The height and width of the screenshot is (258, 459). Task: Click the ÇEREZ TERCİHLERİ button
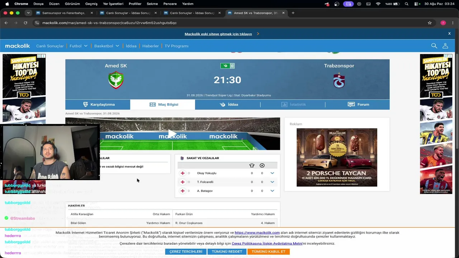(186, 252)
